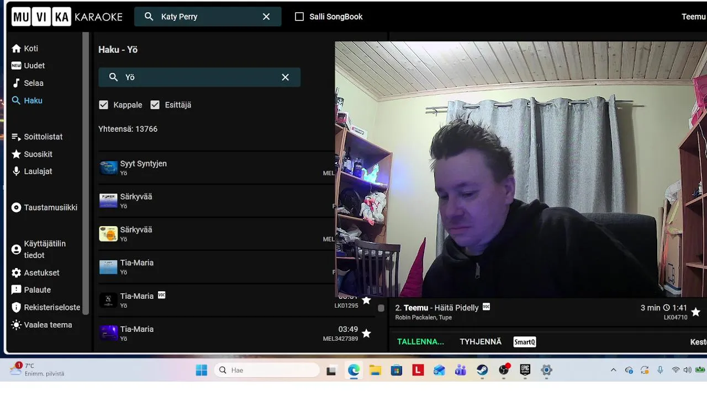Click the webcam video preview
The width and height of the screenshot is (707, 397).
coord(521,169)
